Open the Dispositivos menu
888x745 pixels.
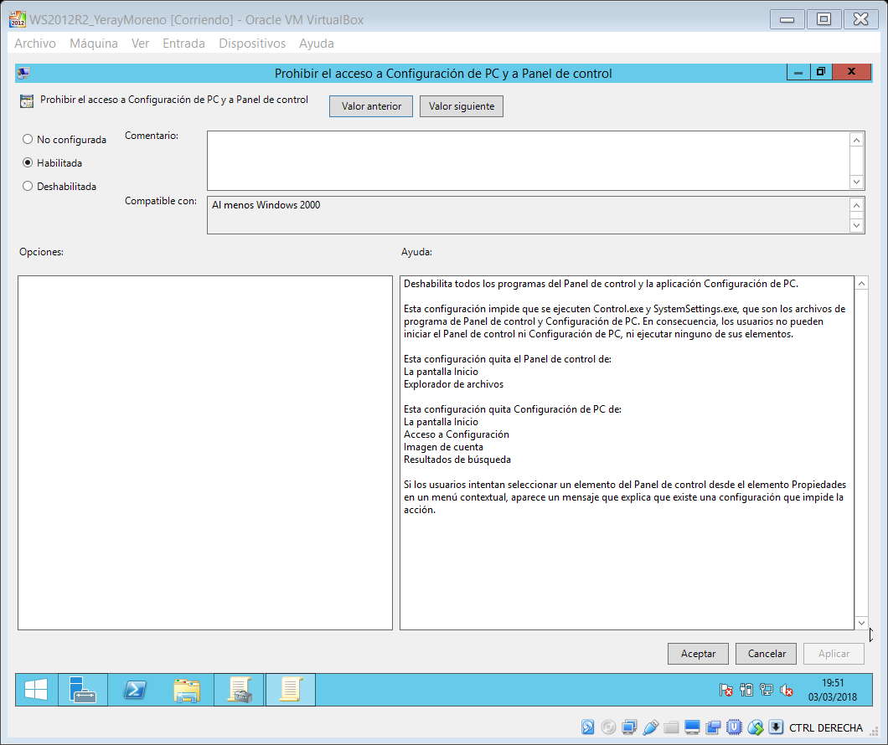252,44
